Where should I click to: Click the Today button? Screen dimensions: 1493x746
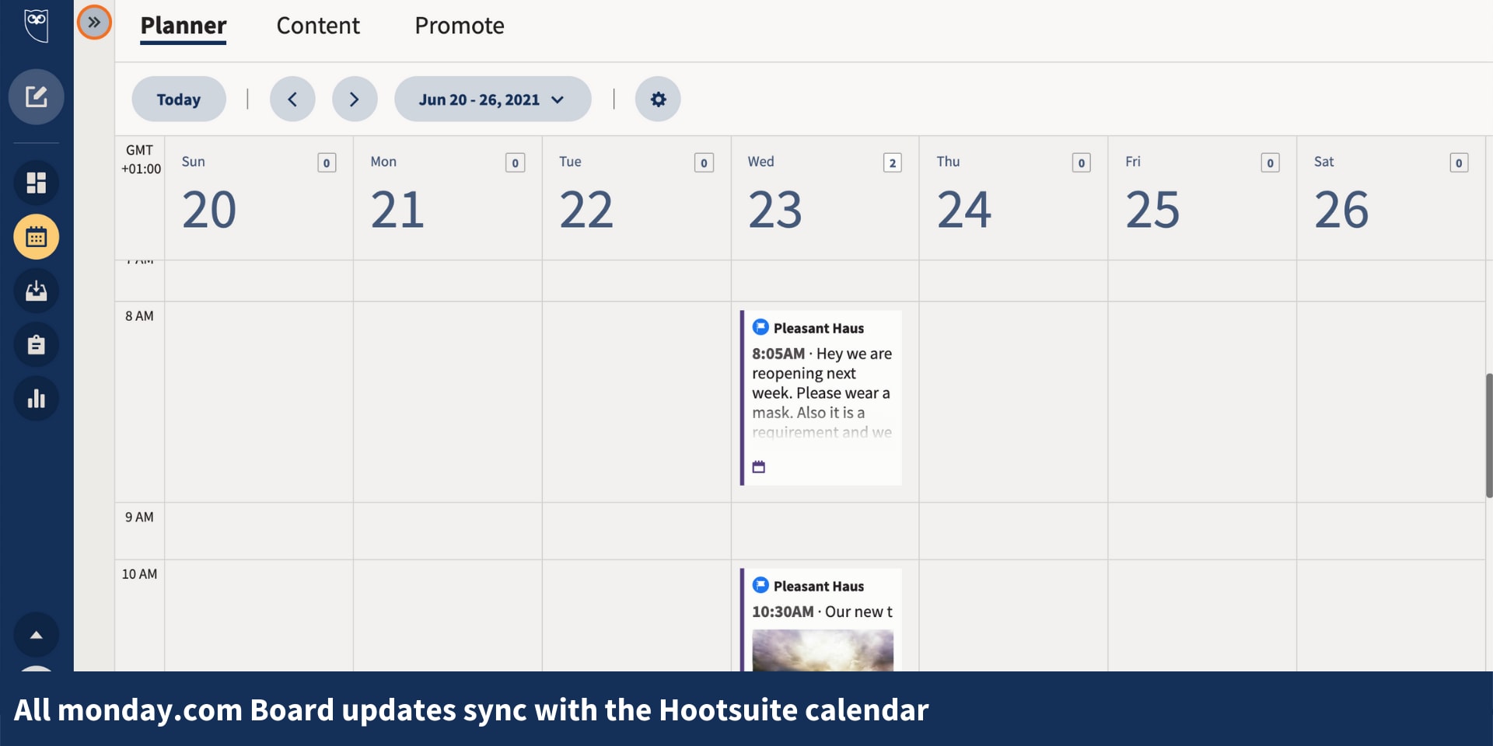click(x=179, y=99)
